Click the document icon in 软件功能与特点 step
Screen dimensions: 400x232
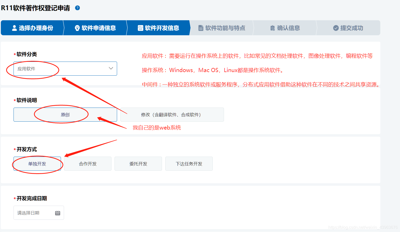click(201, 28)
